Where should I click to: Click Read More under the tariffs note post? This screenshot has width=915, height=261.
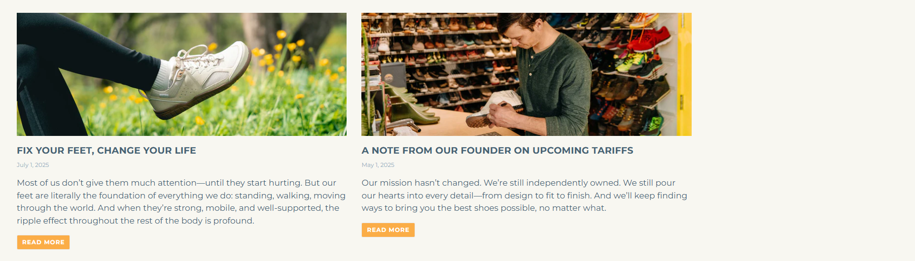[388, 230]
